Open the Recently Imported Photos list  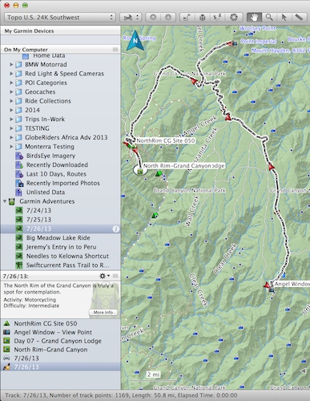pos(62,183)
